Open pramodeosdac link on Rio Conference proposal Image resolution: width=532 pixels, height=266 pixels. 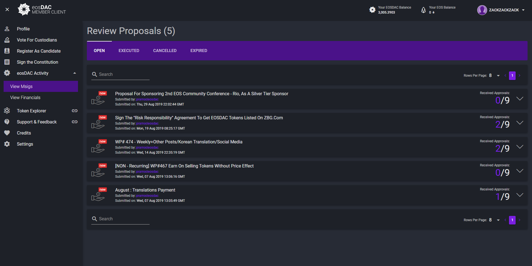coord(147,99)
